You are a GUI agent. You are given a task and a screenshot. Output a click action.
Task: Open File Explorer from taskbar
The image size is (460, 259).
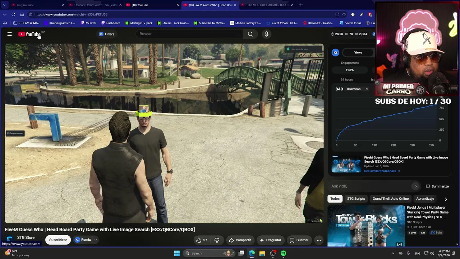pos(262,253)
